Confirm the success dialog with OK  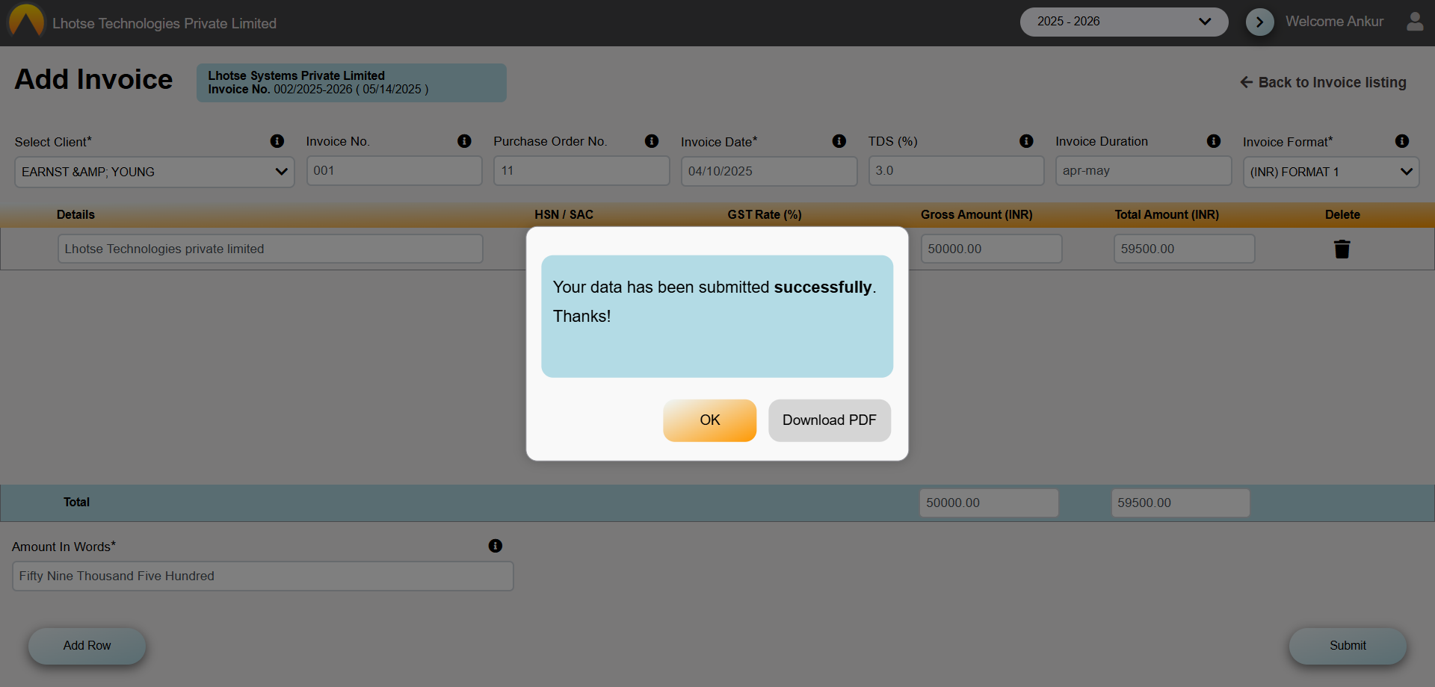pos(709,420)
